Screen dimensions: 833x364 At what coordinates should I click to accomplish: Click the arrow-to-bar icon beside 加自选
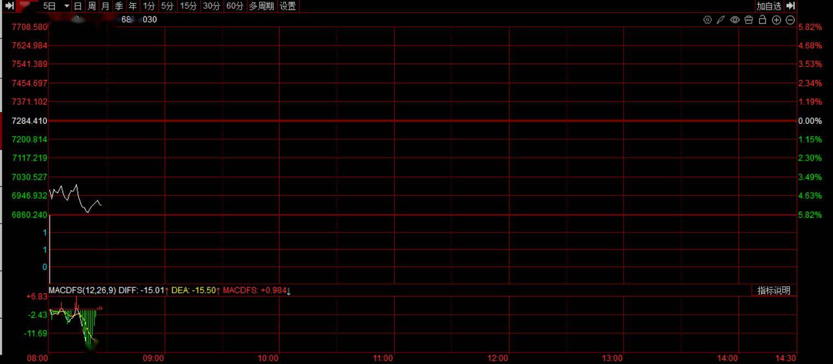tap(790, 6)
